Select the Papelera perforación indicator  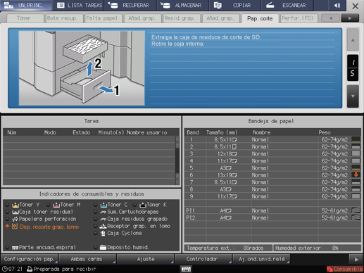click(x=7, y=219)
